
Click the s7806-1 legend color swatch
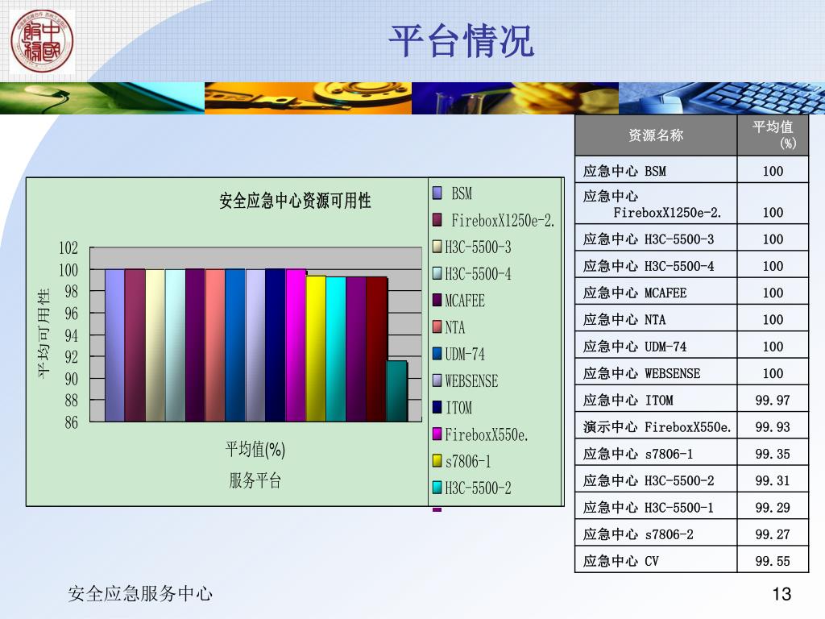coord(437,461)
